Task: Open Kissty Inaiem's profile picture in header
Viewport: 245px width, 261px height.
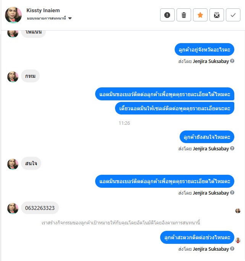Action: click(13, 15)
